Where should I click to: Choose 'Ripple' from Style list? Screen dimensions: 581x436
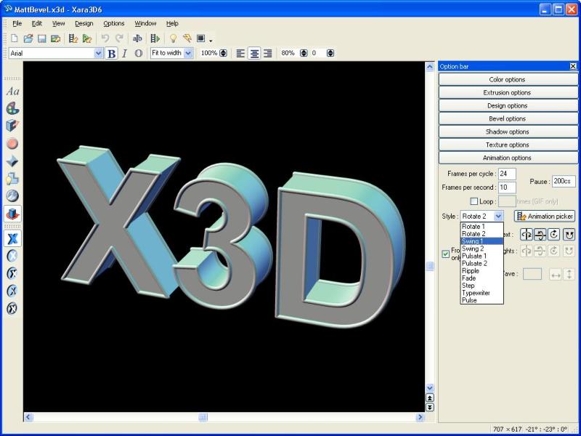[482, 270]
